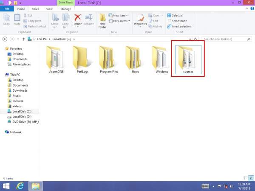This screenshot has height=191, width=255.
Task: Click the Cut scissors icon
Action: click(x=25, y=15)
